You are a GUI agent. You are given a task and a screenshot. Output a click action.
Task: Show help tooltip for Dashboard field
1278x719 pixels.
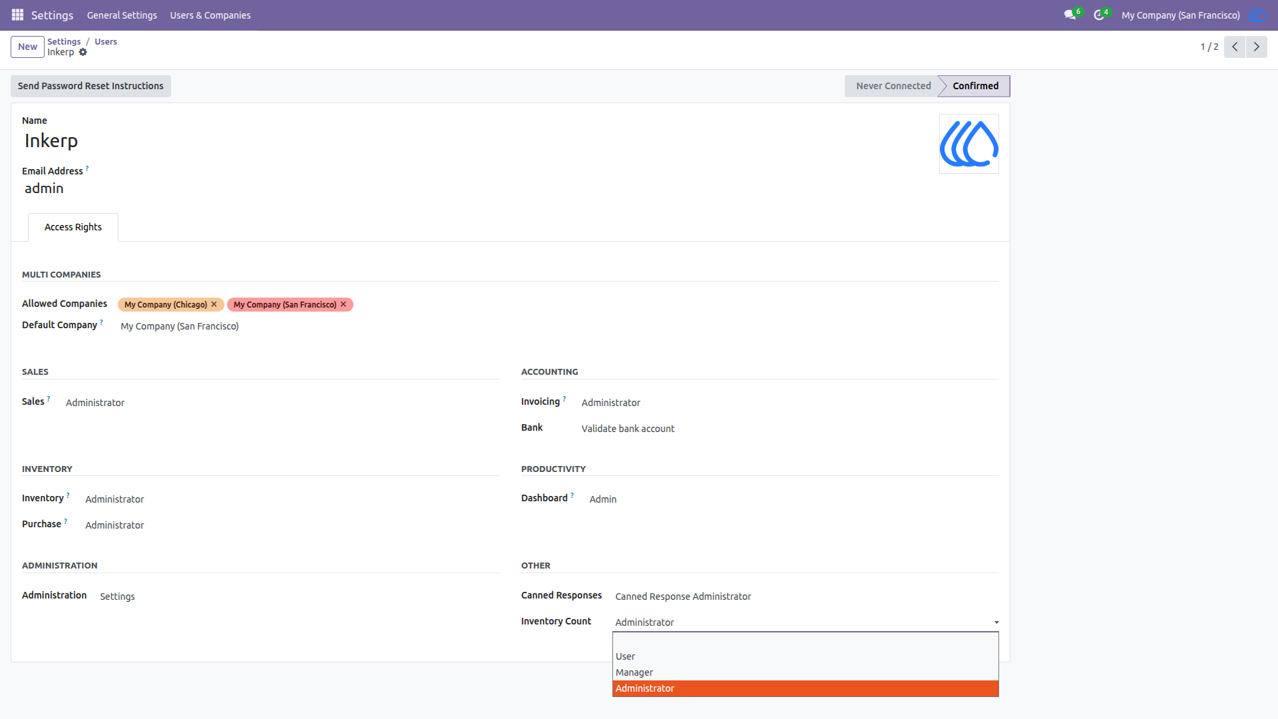click(x=572, y=495)
